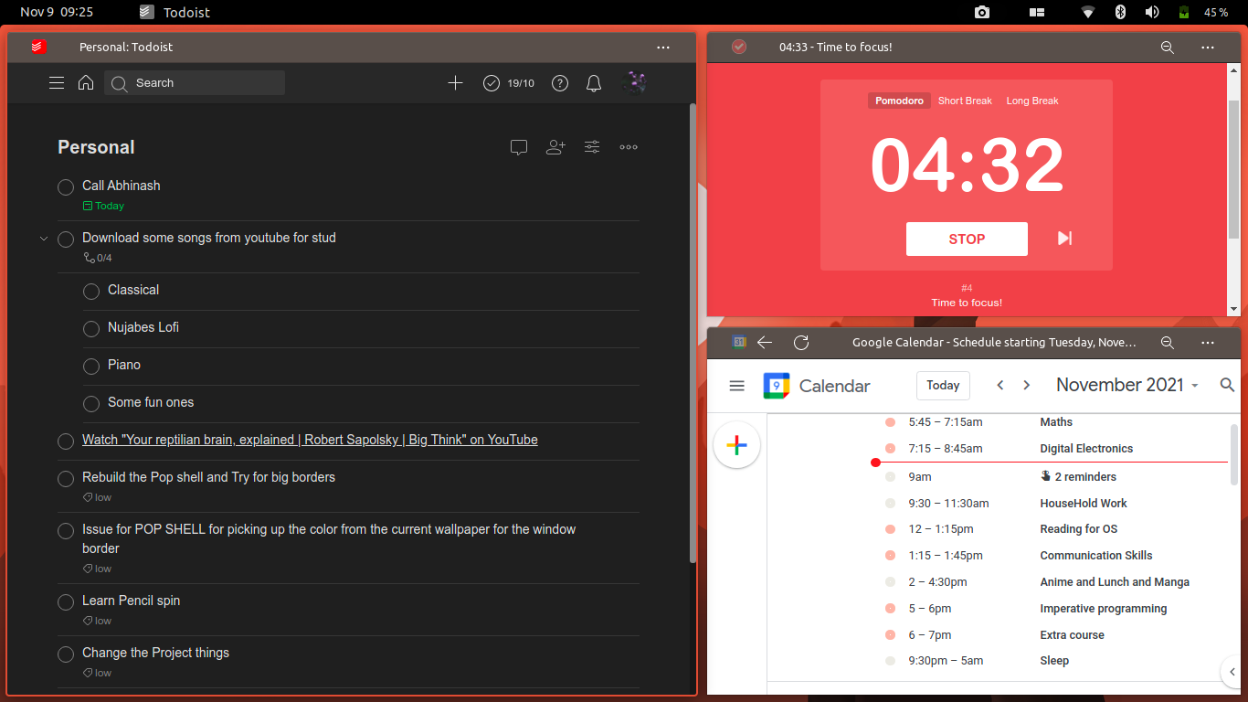
Task: Open Todoist help with question mark icon
Action: click(560, 82)
